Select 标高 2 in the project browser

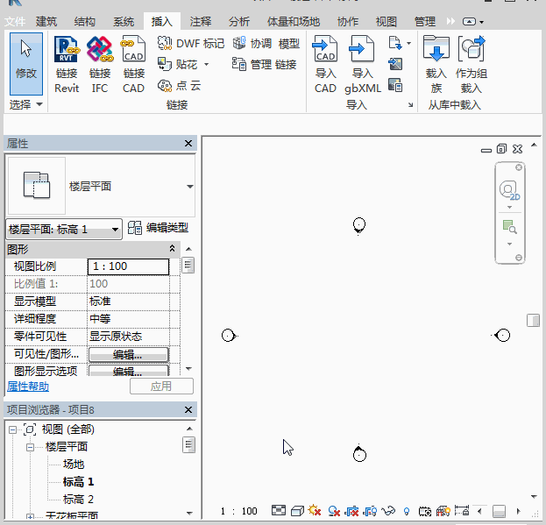78,499
